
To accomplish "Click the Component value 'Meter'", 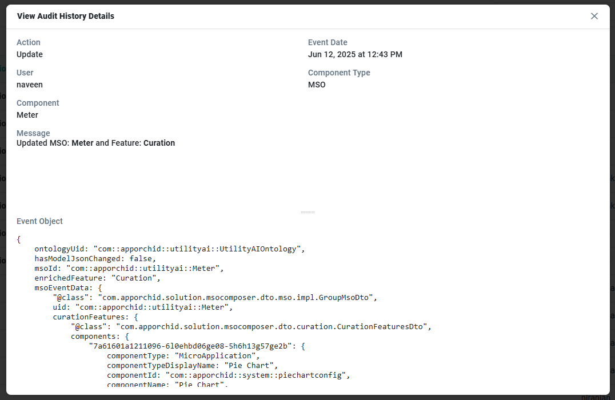I will (x=27, y=115).
